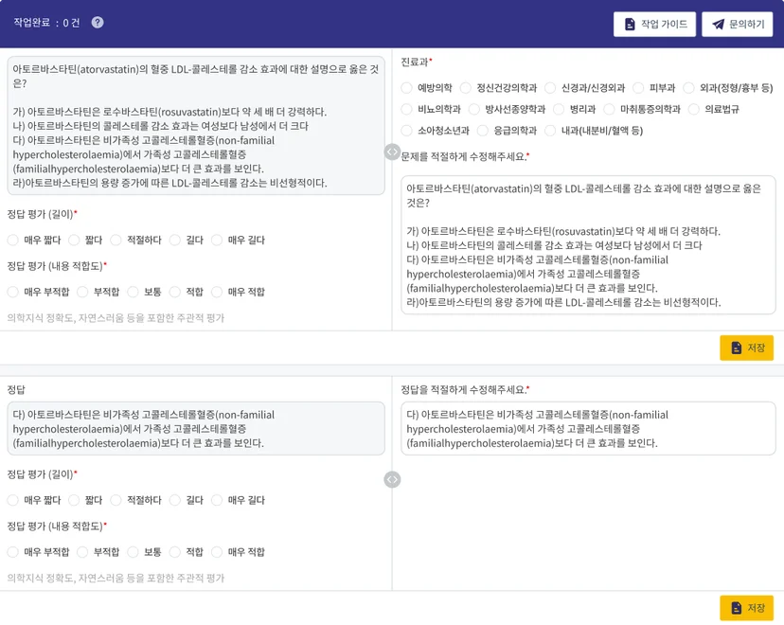Select 피부과 department
Image resolution: width=784 pixels, height=625 pixels.
point(638,88)
